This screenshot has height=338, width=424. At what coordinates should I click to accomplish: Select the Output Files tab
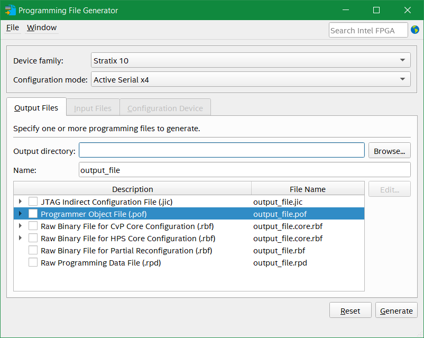click(36, 108)
